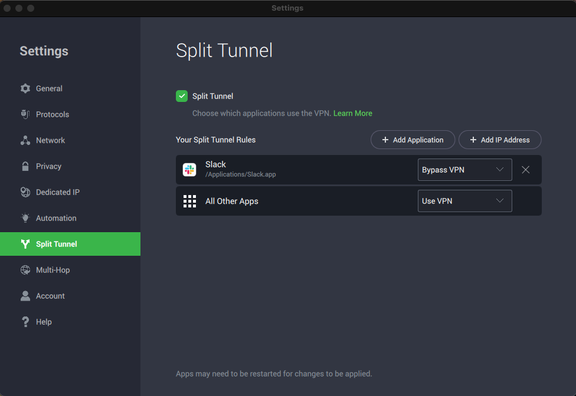Select the Split Tunnel sidebar tab
576x396 pixels.
point(56,244)
